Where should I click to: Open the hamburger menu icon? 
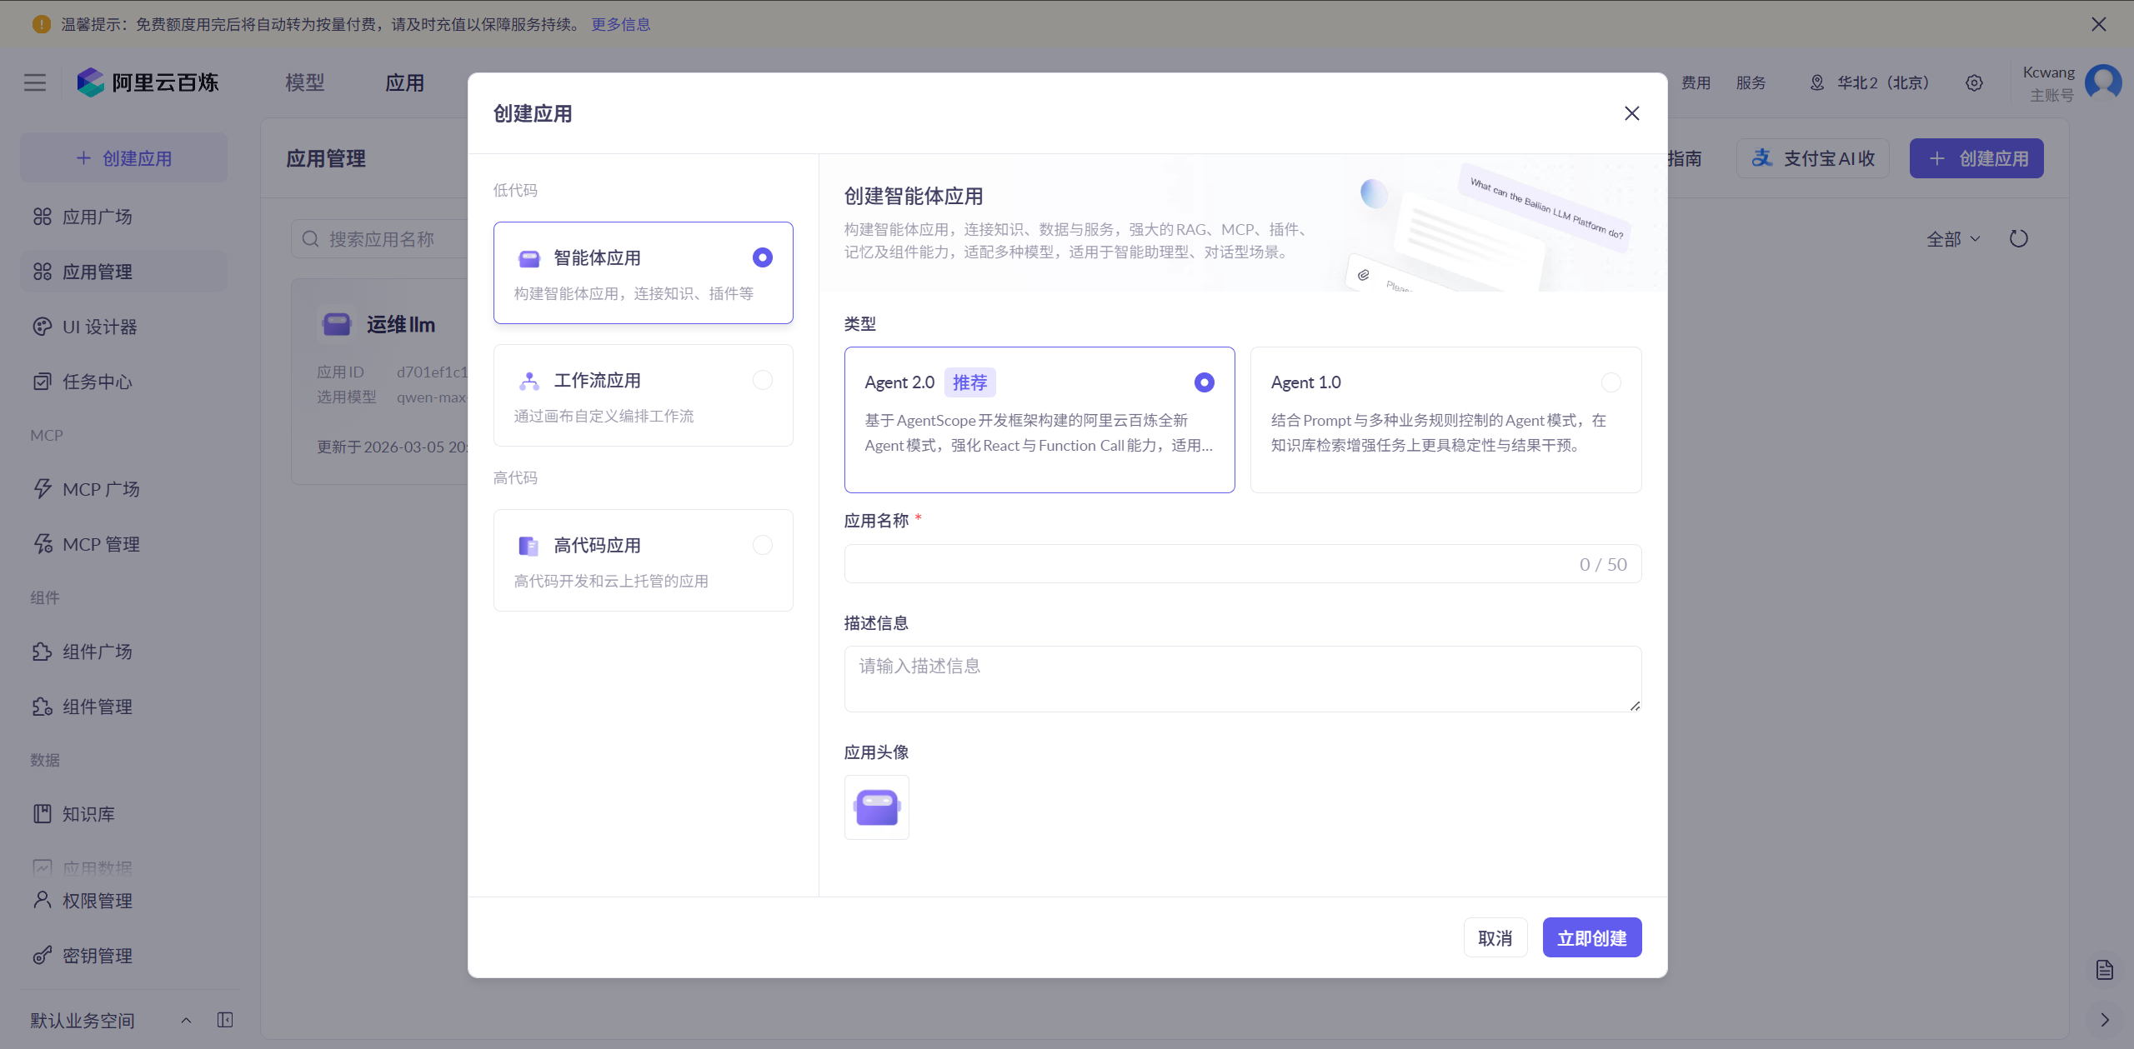tap(35, 82)
